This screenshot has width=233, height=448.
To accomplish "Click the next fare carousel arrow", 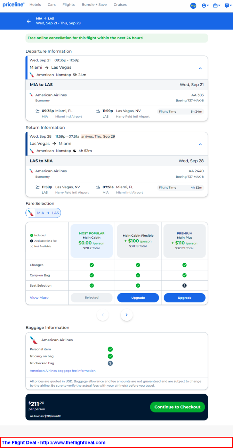I will pos(127,315).
